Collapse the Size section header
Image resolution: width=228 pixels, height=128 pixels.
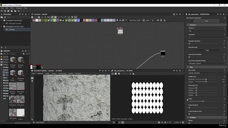coord(207,67)
